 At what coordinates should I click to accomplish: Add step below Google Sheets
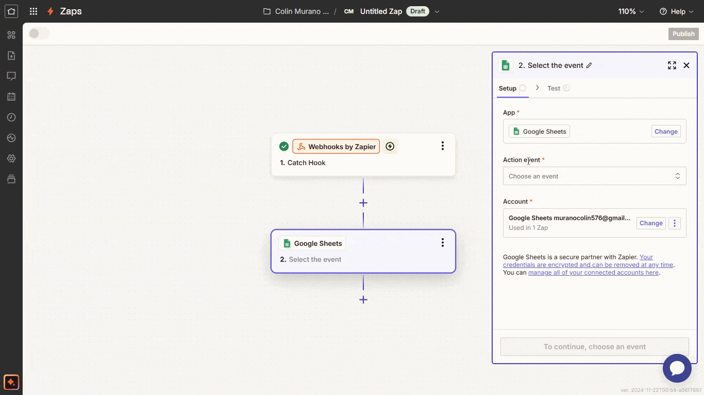pos(363,299)
